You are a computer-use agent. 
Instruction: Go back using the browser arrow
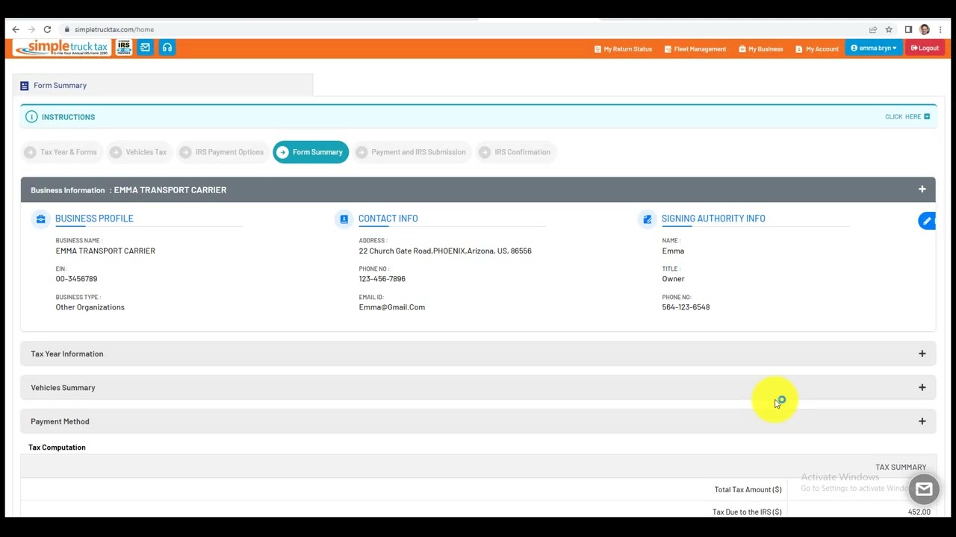coord(16,29)
